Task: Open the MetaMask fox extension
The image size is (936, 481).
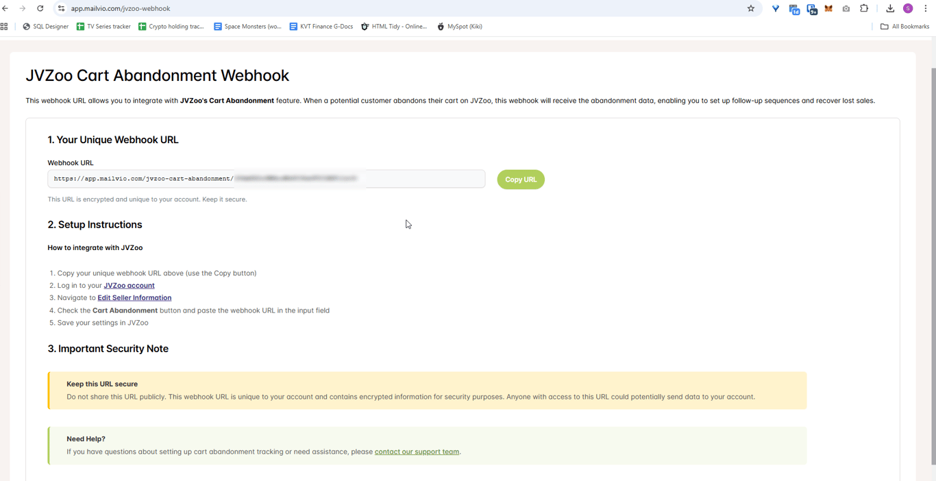Action: tap(828, 9)
